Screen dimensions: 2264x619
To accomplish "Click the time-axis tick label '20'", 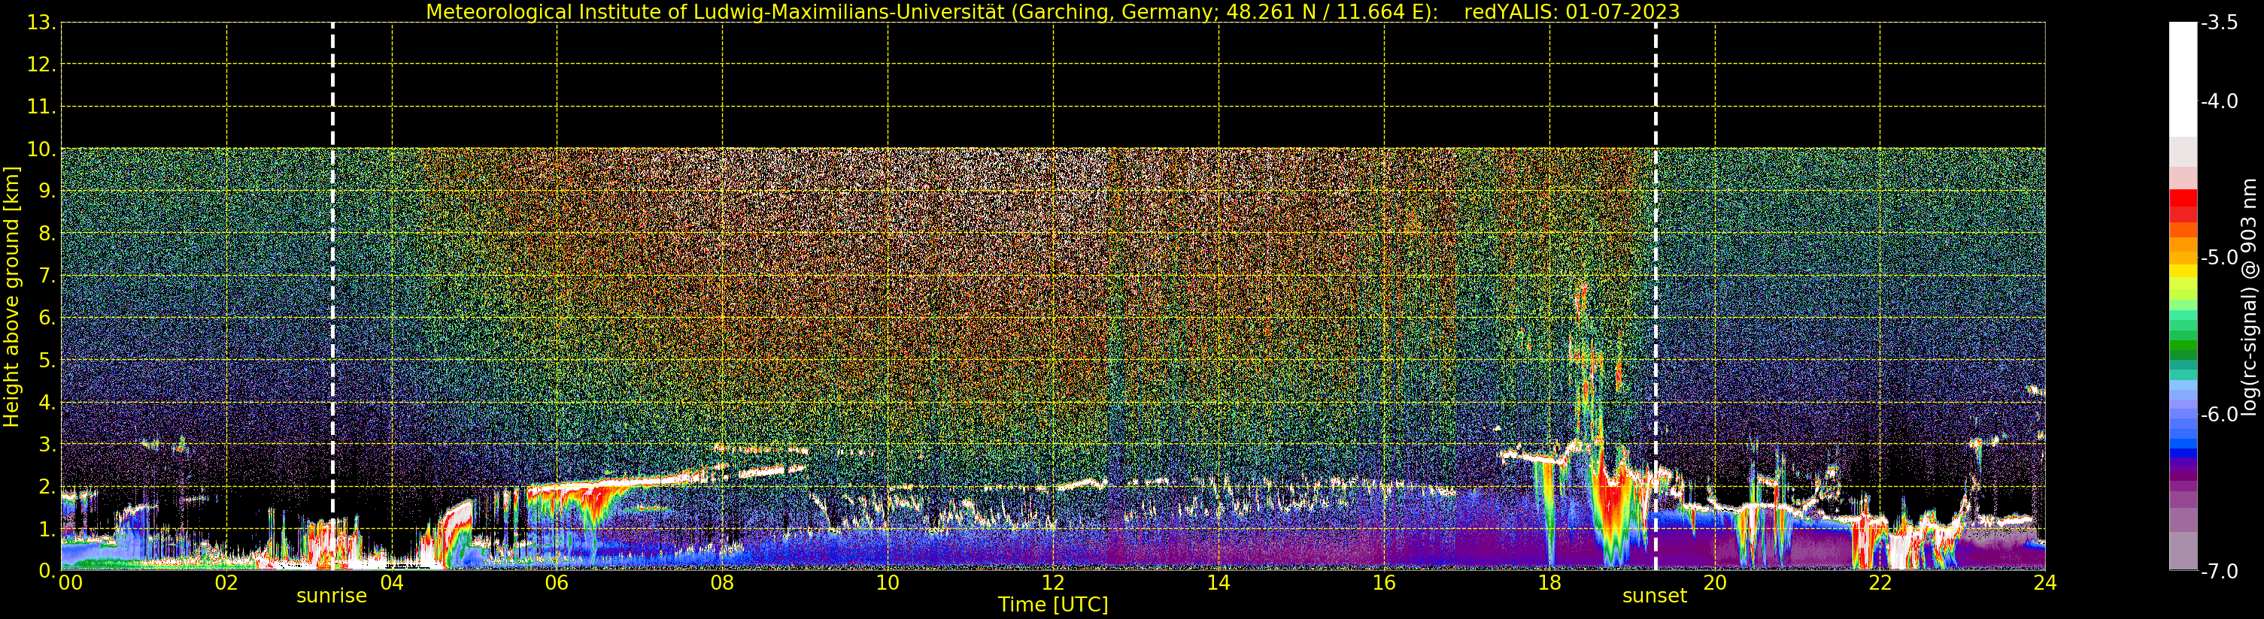I will [1715, 583].
